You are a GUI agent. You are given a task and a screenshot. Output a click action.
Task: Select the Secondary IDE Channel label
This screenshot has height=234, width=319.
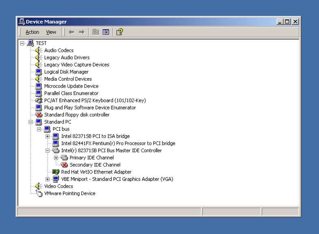click(95, 165)
